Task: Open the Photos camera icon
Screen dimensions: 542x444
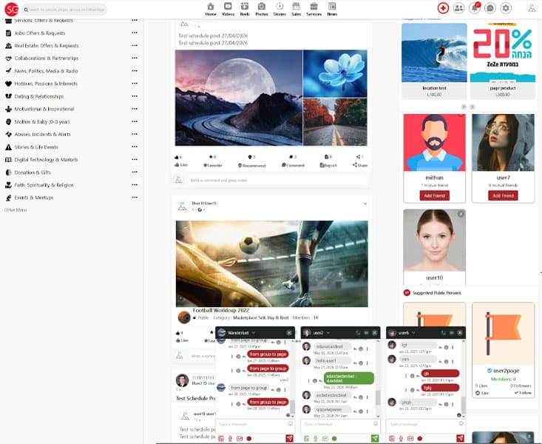Action: click(262, 9)
